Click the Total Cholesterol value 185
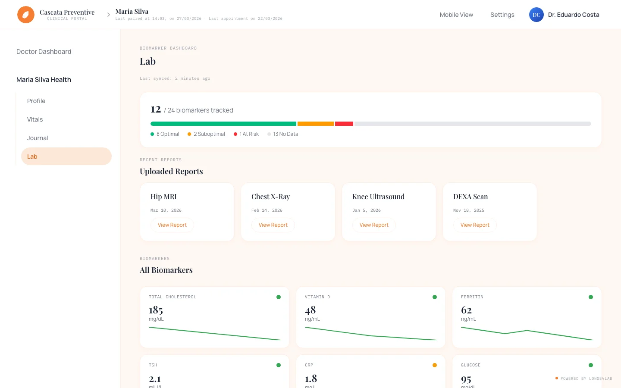Viewport: 621px width, 388px height. point(156,310)
